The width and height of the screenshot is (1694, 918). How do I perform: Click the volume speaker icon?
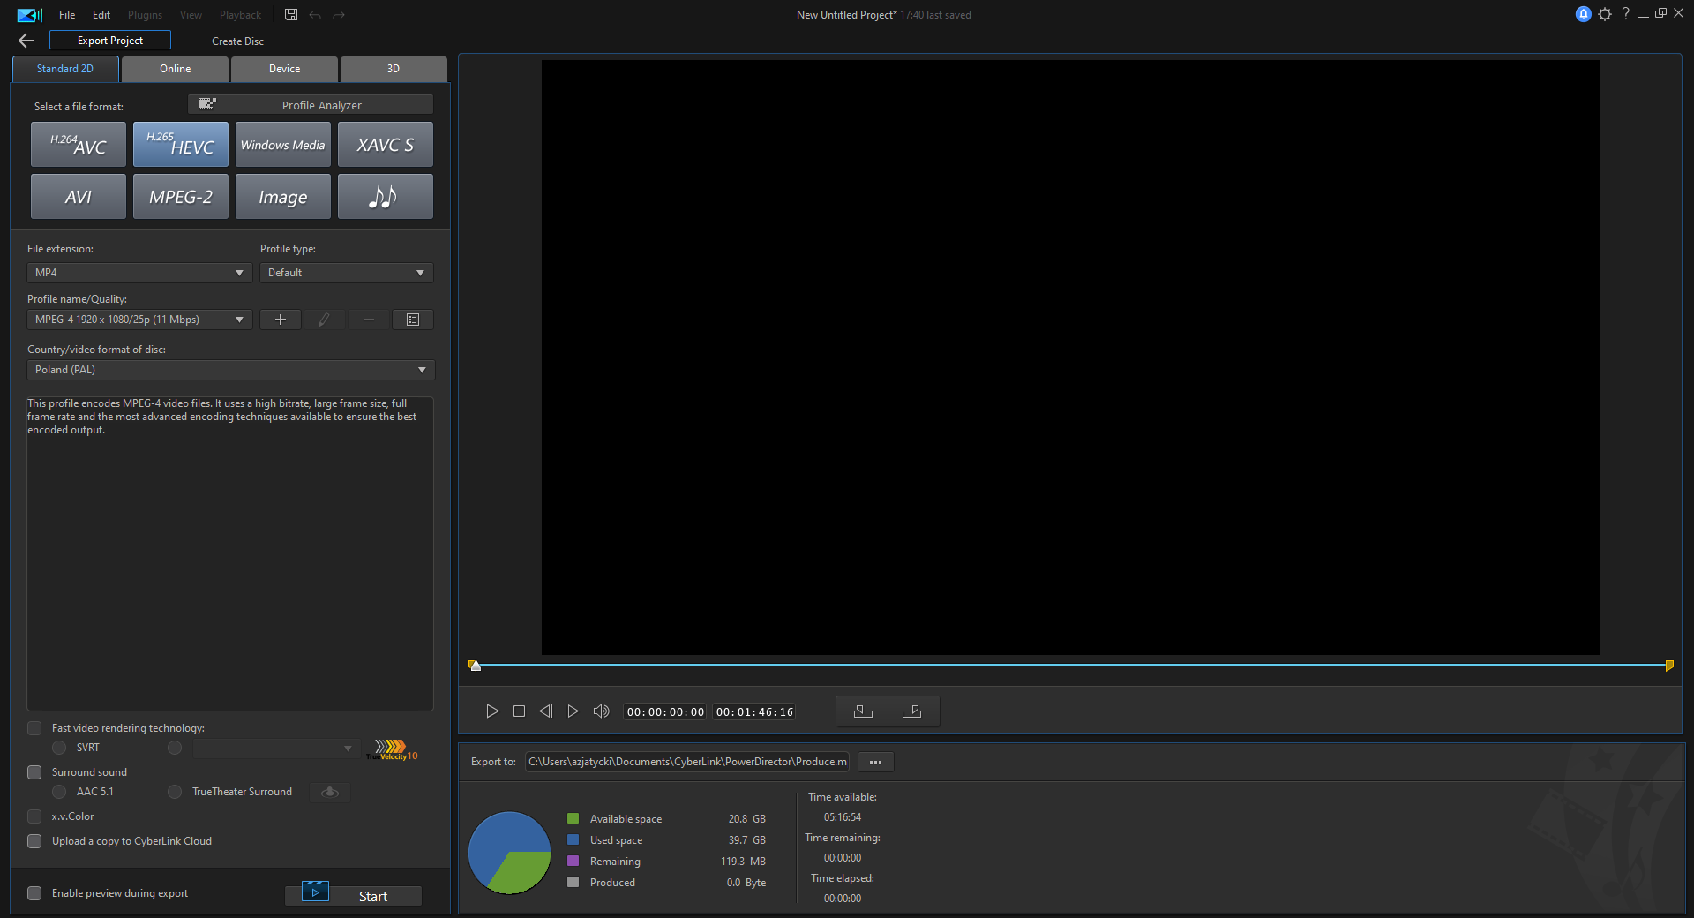click(x=601, y=711)
